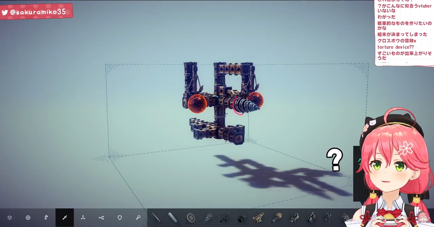The height and width of the screenshot is (227, 434).
Task: Pick the Cannon block
Action: tap(225, 217)
